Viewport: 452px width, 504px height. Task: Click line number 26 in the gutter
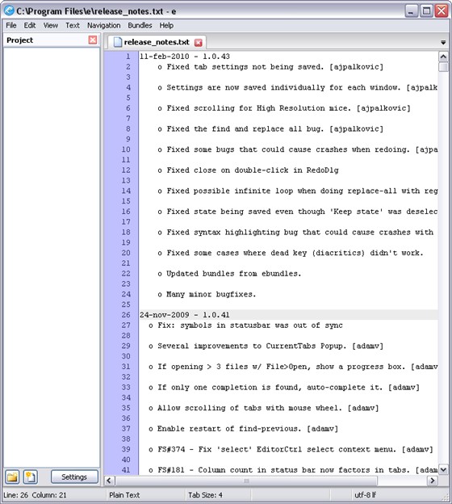click(126, 315)
